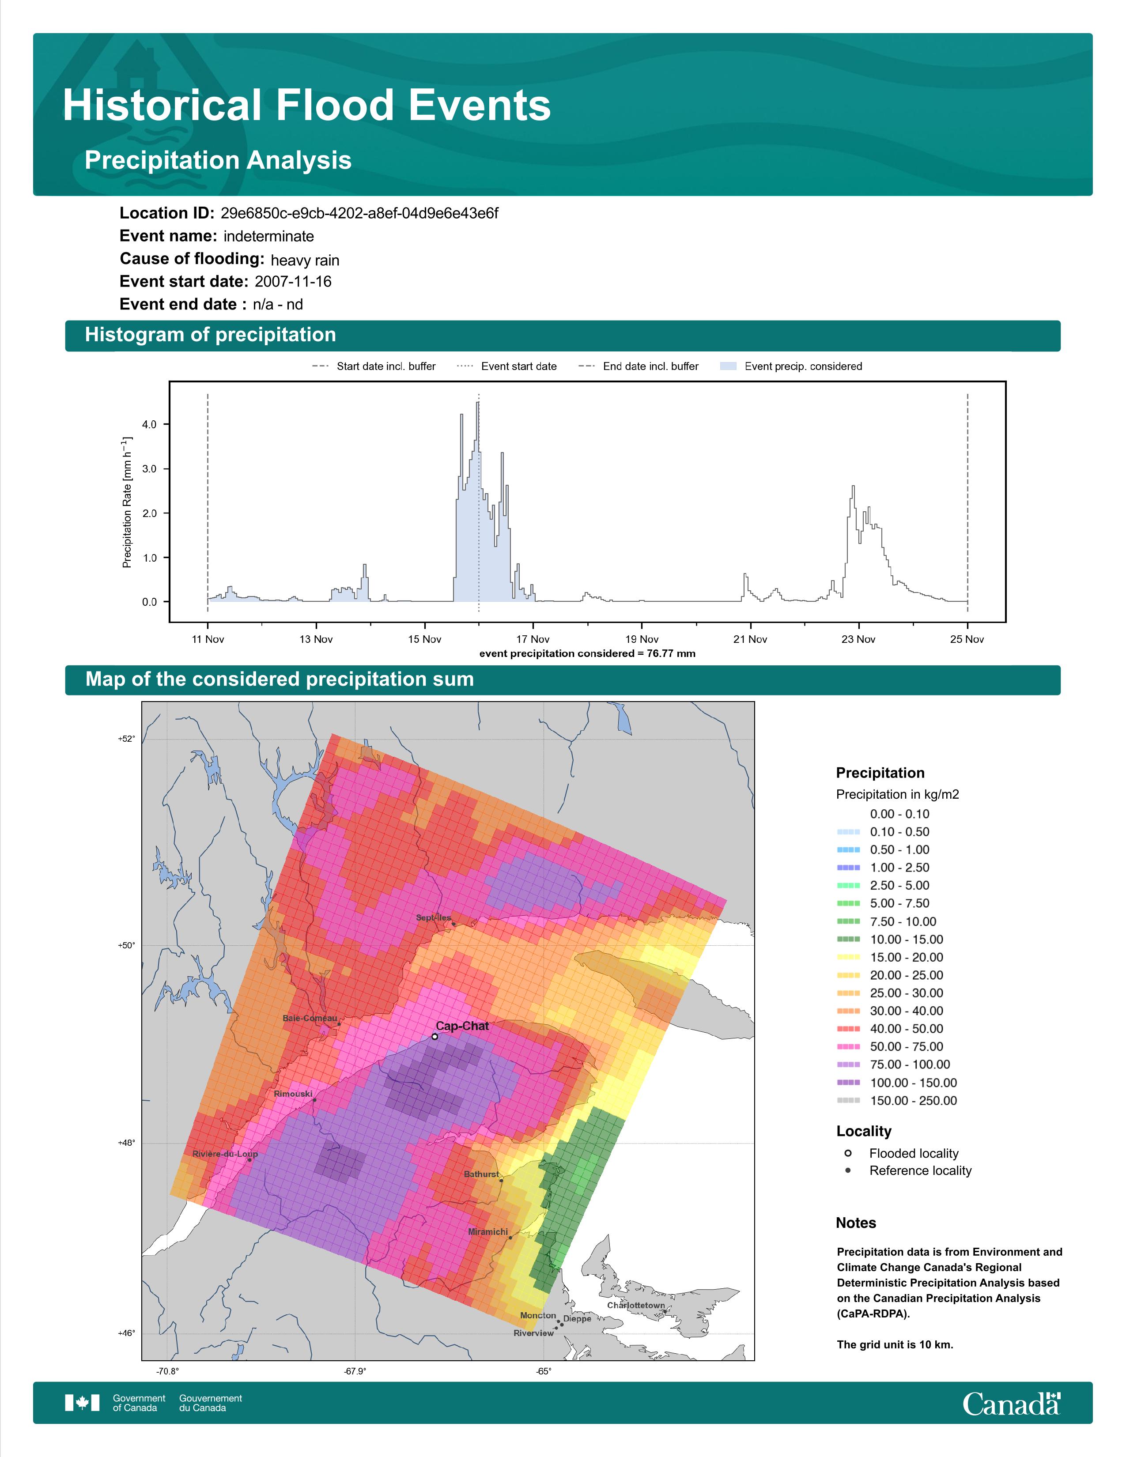Click the 15.00 - 20.00 yellow swatch

pos(849,957)
